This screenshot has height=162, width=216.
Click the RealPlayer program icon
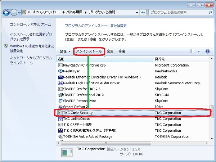[60, 71]
